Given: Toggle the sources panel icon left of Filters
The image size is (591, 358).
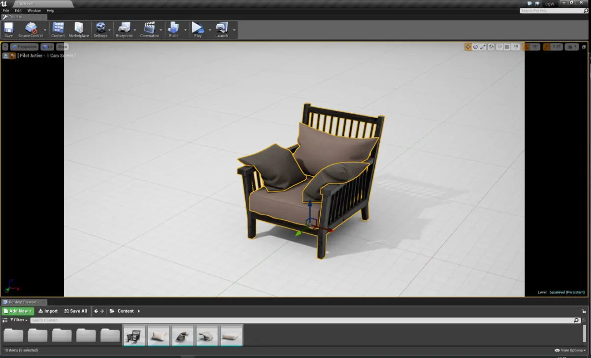Looking at the screenshot, I should 5,320.
